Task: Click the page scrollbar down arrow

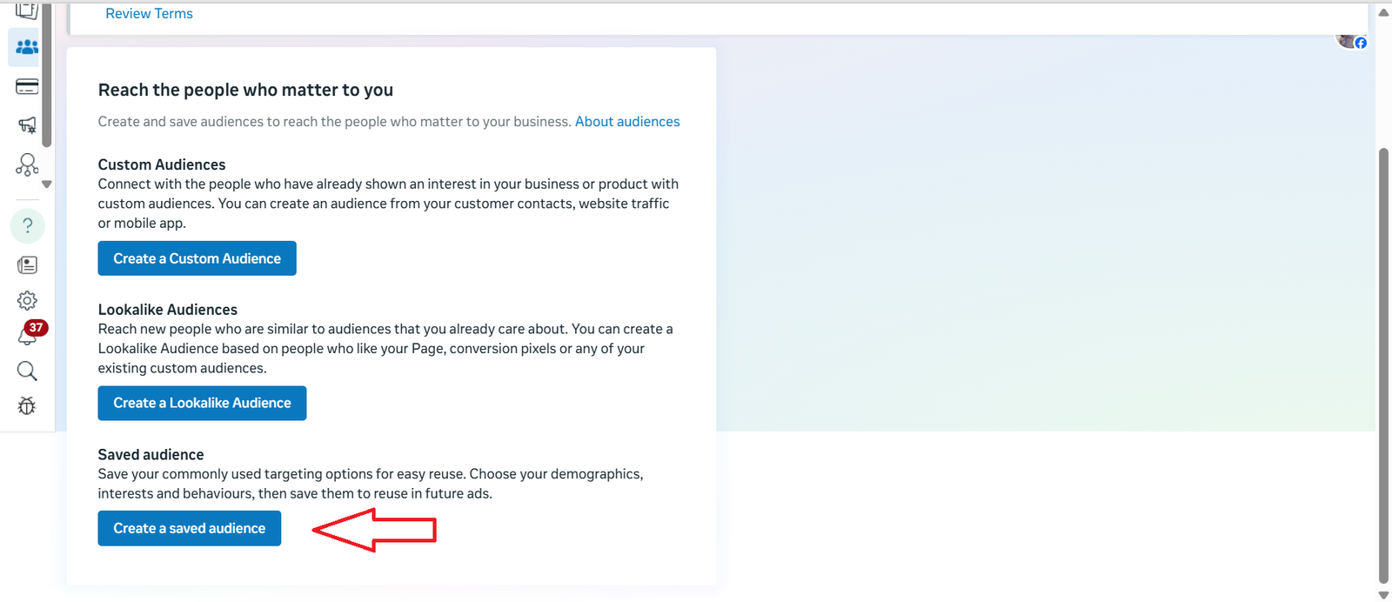Action: 1383,595
